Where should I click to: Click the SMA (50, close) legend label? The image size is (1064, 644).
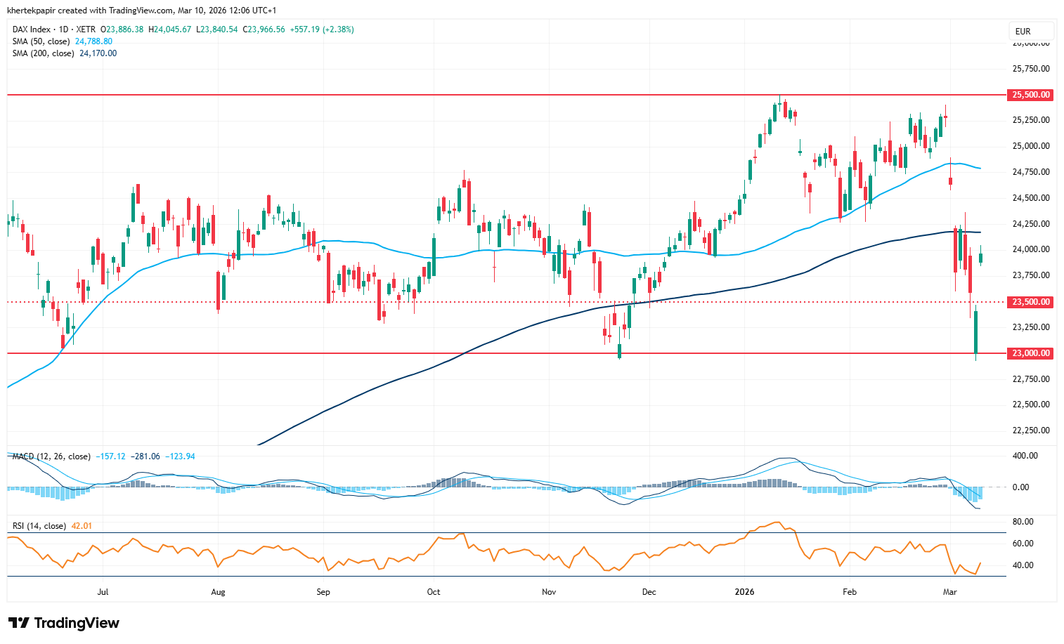click(41, 41)
